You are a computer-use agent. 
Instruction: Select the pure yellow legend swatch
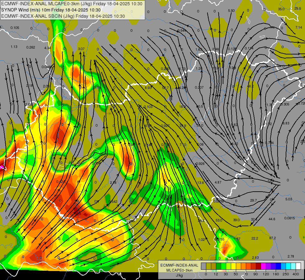click(x=234, y=266)
